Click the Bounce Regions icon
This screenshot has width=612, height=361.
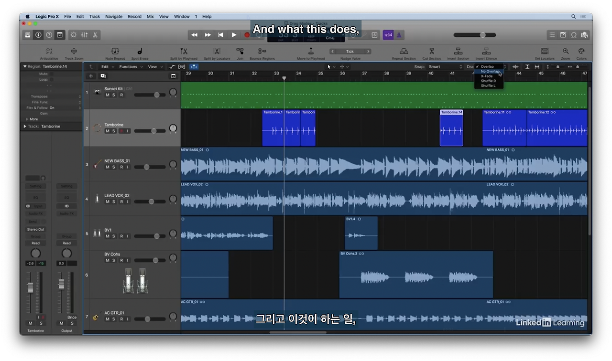(262, 51)
